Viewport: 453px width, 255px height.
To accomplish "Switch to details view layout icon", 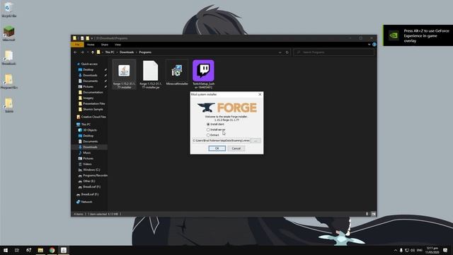I will [x=367, y=214].
